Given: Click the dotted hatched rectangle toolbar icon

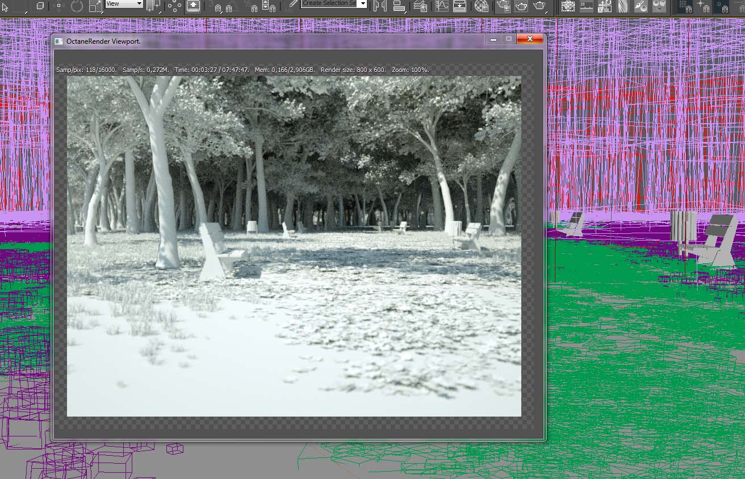Looking at the screenshot, I should tap(567, 6).
